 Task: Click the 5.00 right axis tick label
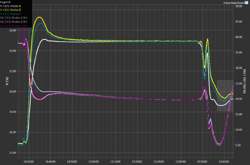point(239,145)
